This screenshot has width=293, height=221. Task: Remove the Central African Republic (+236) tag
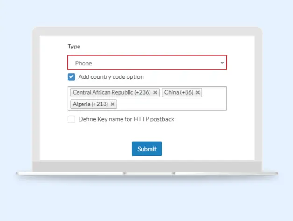click(x=155, y=93)
